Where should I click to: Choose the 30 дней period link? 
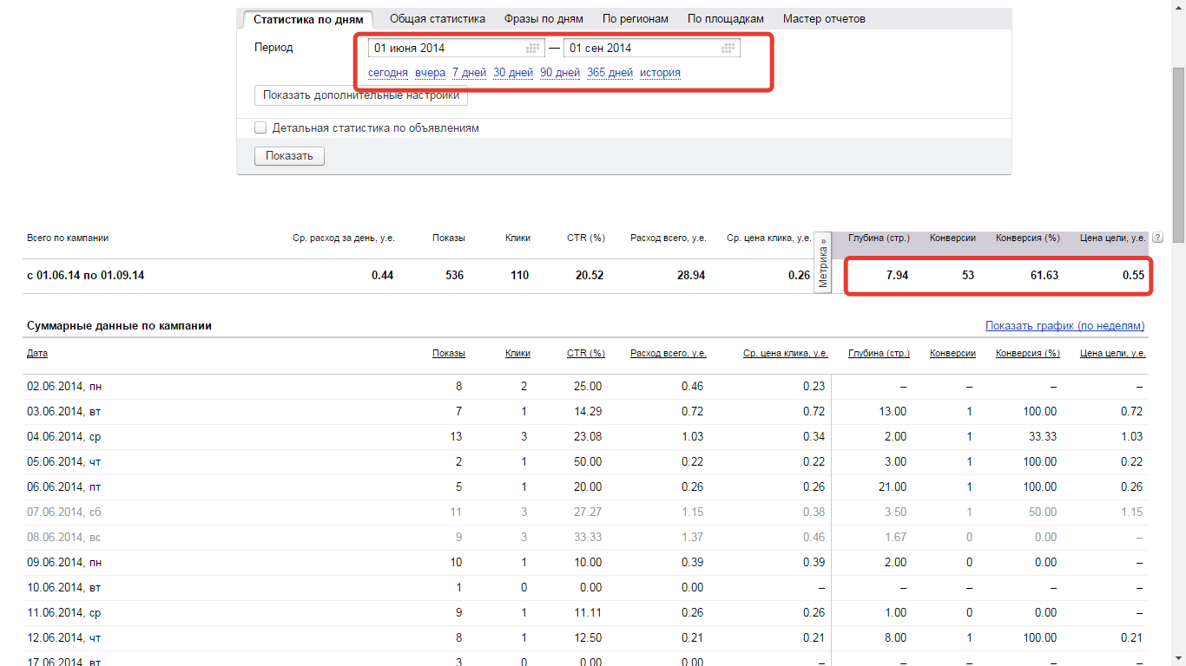(513, 73)
